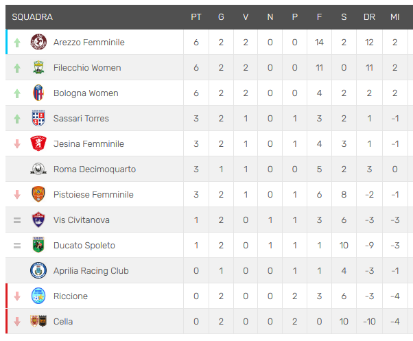
Task: Click the SQUADRA column header
Action: click(32, 17)
